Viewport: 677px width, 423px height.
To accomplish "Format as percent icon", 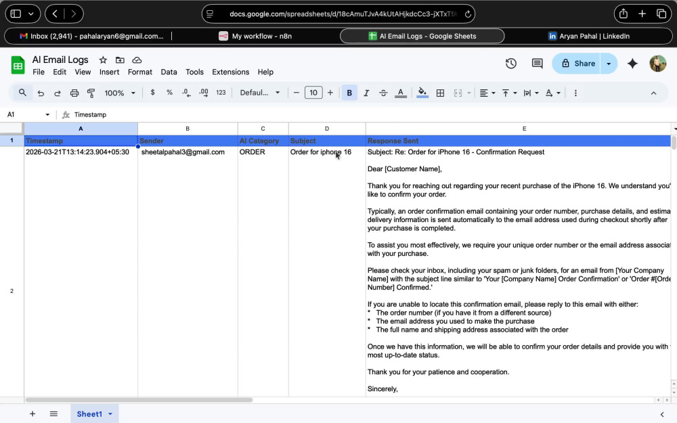I will 169,92.
